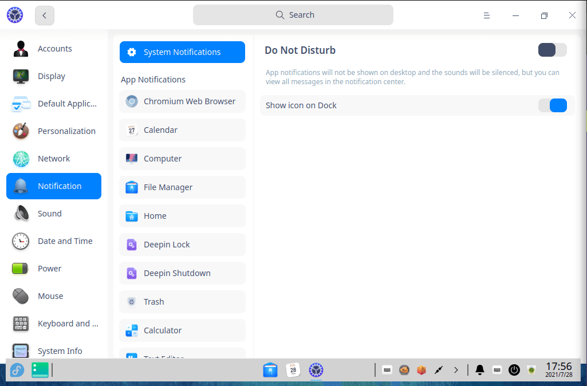587x386 pixels.
Task: Open Display settings
Action: (54, 76)
